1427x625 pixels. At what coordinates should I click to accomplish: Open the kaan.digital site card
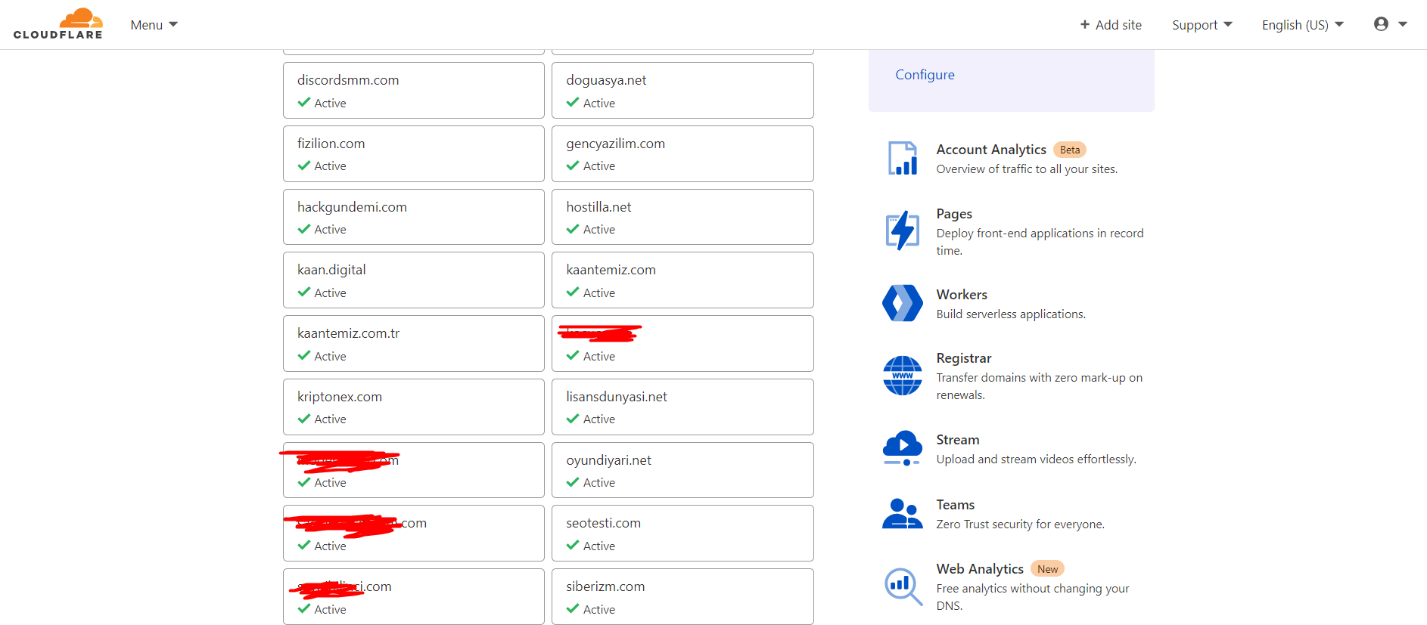(414, 280)
